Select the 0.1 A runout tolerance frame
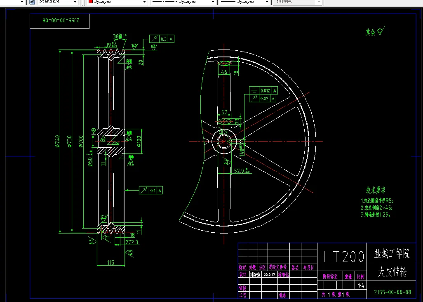Viewport: 423px width, 302px height. [x=151, y=190]
